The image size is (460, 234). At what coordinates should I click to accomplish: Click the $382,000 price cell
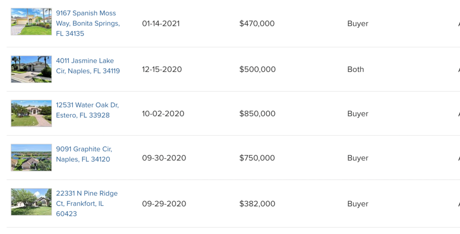tap(257, 204)
